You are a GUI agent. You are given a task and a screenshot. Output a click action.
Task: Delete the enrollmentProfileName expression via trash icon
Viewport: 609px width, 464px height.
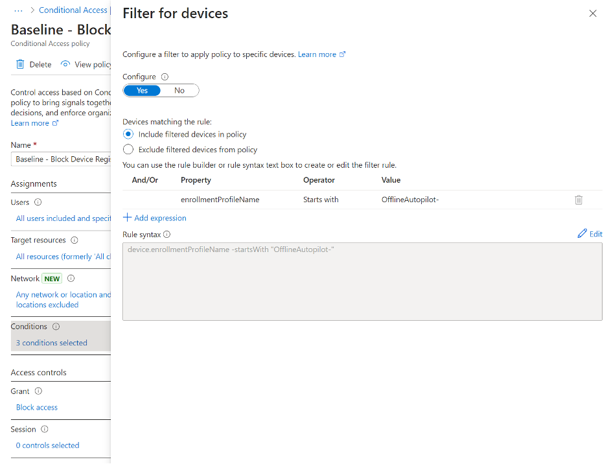pyautogui.click(x=579, y=200)
